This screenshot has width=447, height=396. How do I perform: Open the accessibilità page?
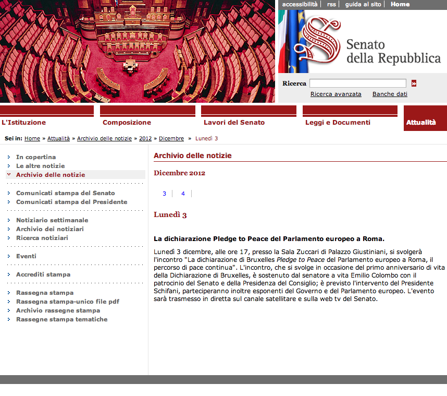(300, 4)
